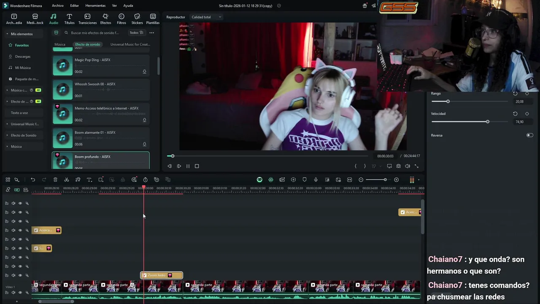This screenshot has width=540, height=304.
Task: Lock the Zoom lento track
Action: (x=6, y=275)
